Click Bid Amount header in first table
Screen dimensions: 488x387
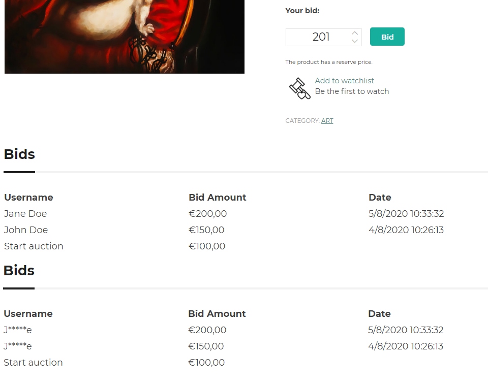(x=217, y=198)
